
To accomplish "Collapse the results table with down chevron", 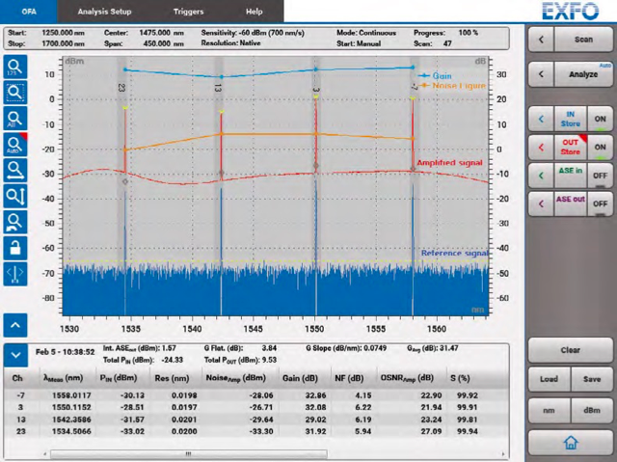I will coord(15,353).
